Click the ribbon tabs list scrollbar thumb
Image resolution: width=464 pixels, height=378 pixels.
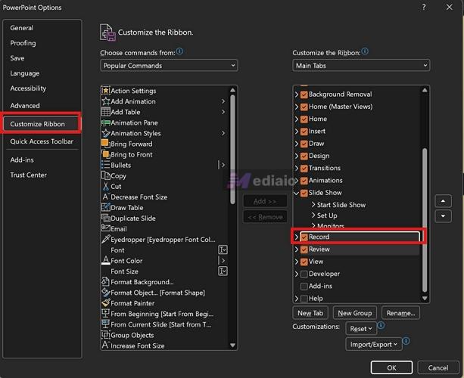tap(425, 220)
